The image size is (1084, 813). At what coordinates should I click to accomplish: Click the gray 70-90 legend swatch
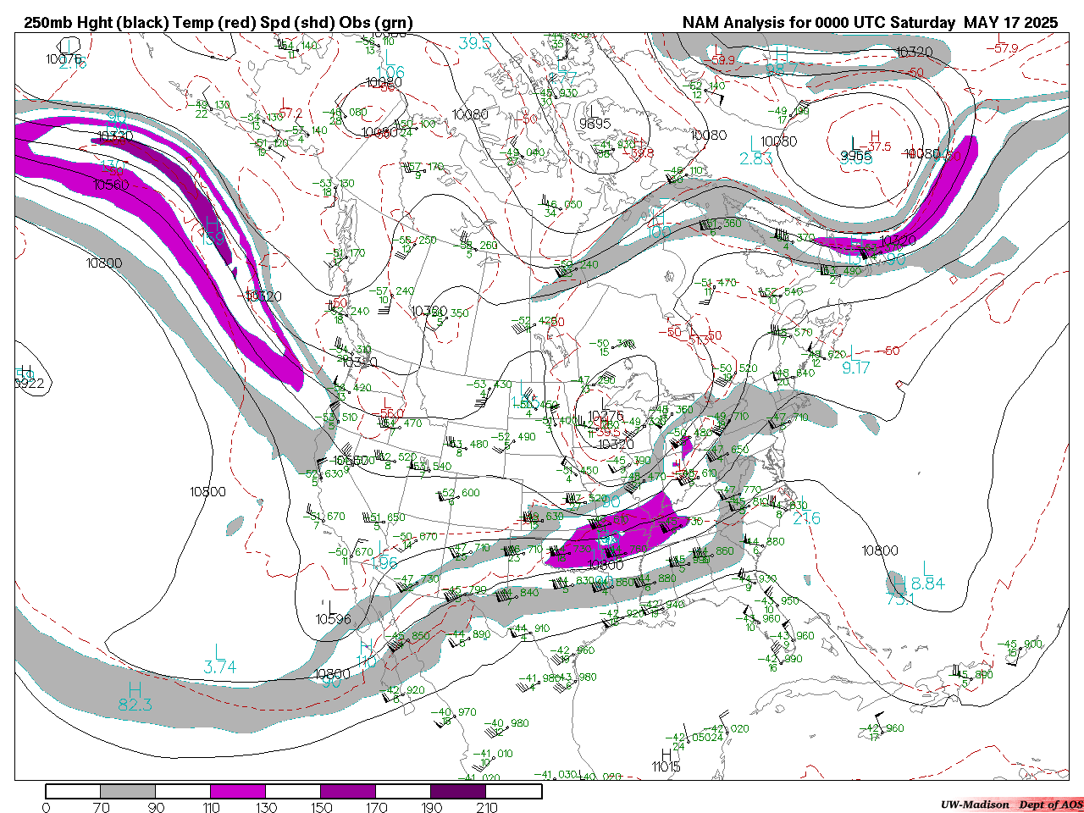(x=128, y=791)
